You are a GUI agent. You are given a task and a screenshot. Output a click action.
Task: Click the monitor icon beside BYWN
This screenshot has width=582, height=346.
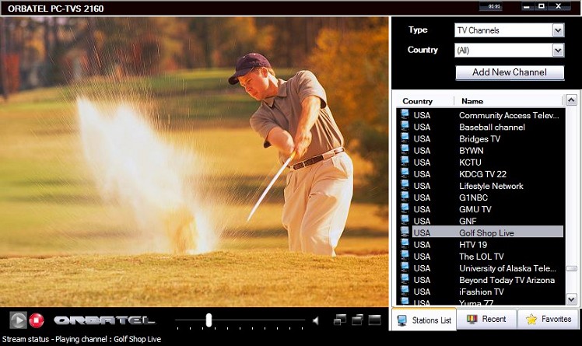405,149
